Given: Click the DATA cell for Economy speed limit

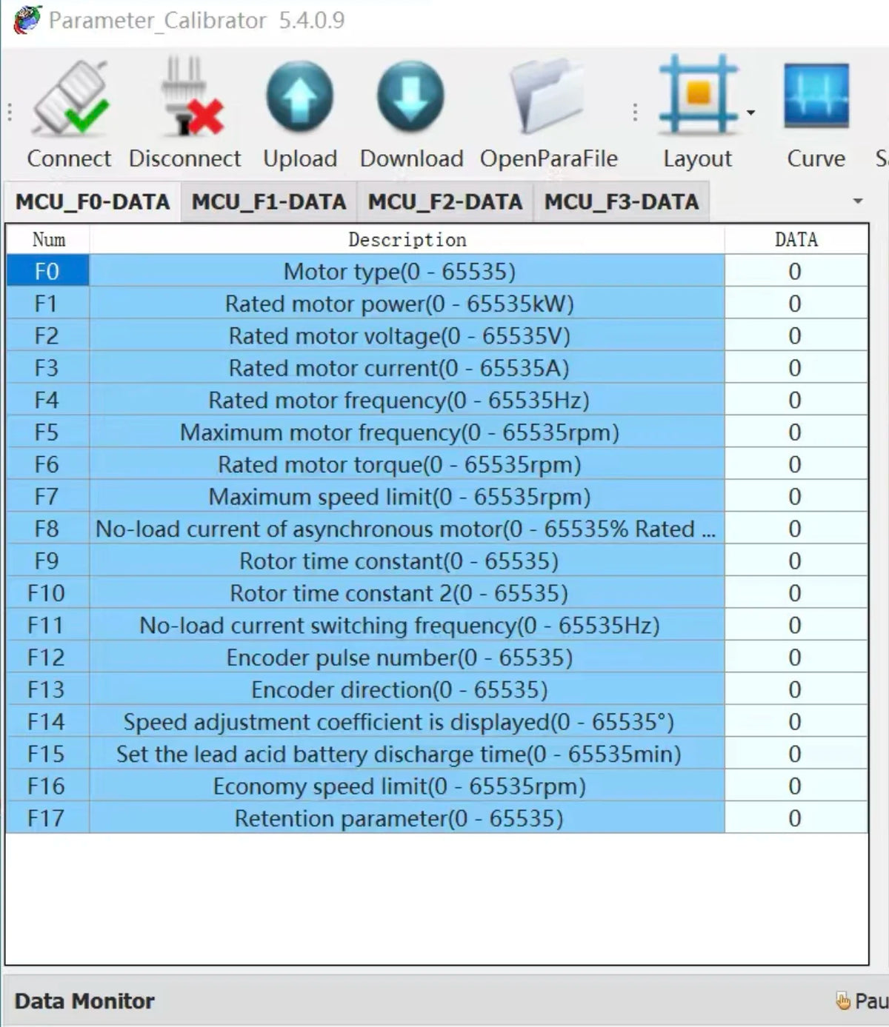Looking at the screenshot, I should pos(796,786).
